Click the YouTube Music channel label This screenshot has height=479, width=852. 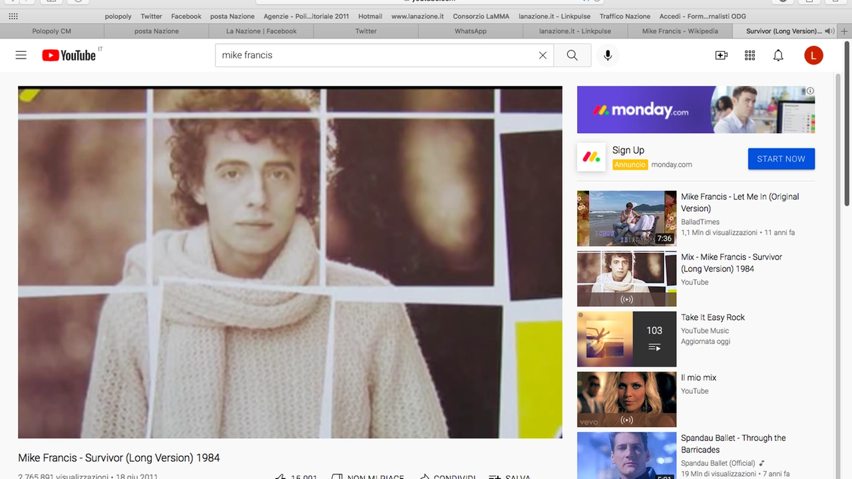[705, 331]
